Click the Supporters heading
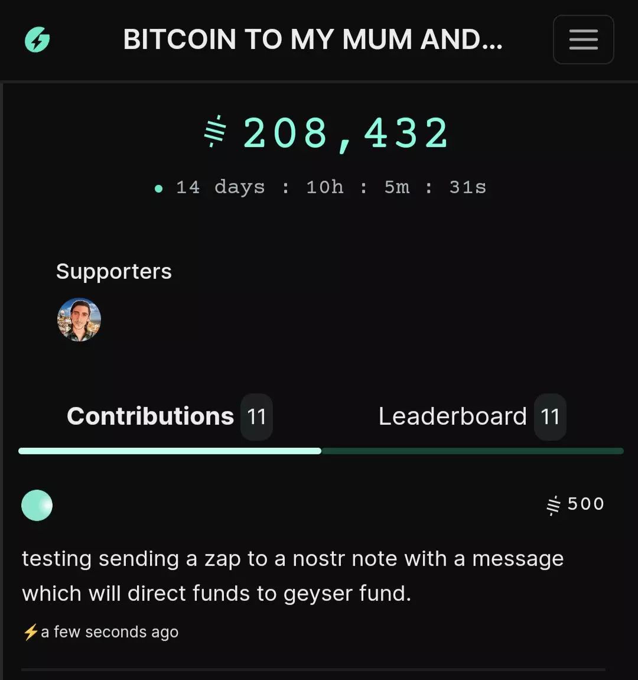 click(x=114, y=271)
